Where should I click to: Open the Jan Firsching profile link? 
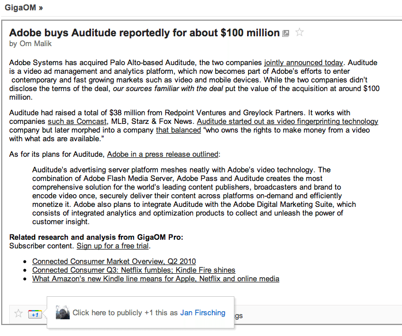point(203,313)
